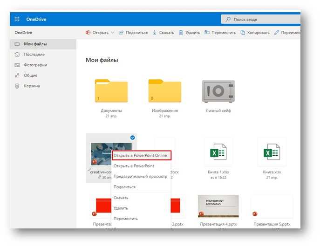Focus the 'Поиск везде' search box
This screenshot has height=248, width=320.
tap(261, 19)
